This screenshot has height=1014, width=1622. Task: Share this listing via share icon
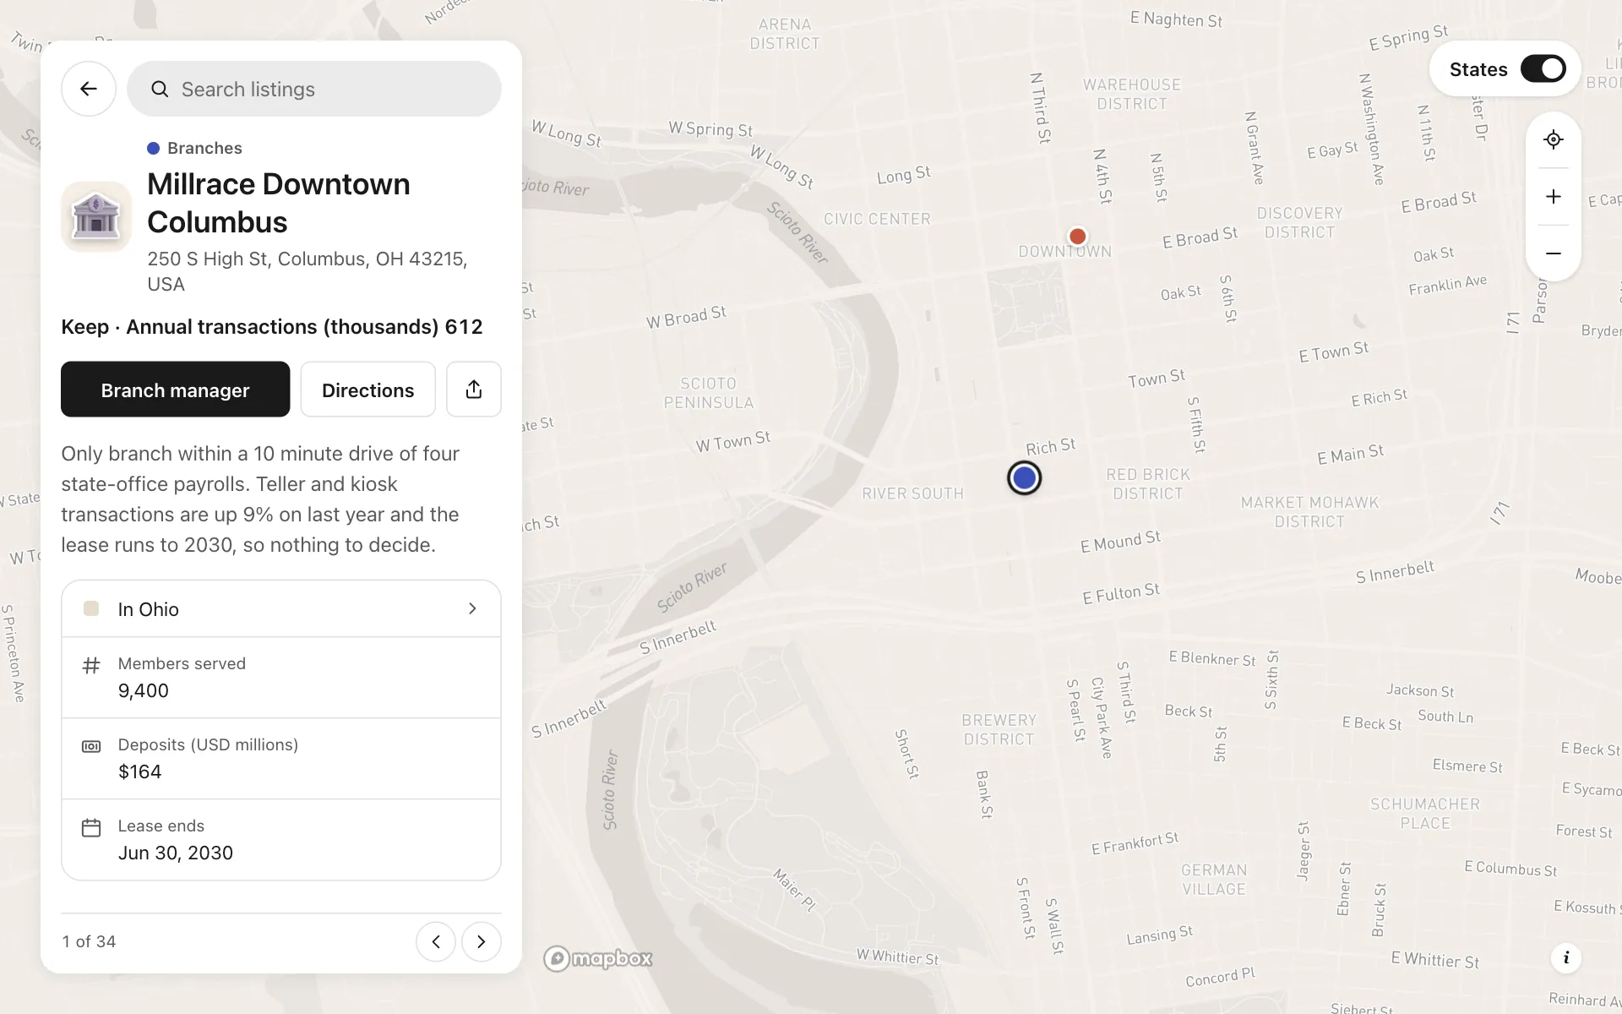(x=474, y=390)
